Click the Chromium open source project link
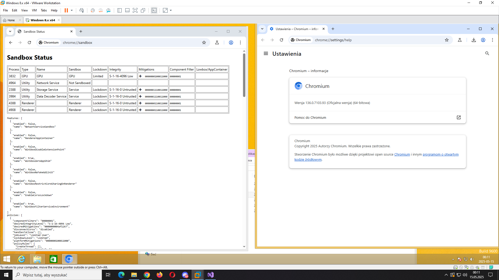 (402, 155)
